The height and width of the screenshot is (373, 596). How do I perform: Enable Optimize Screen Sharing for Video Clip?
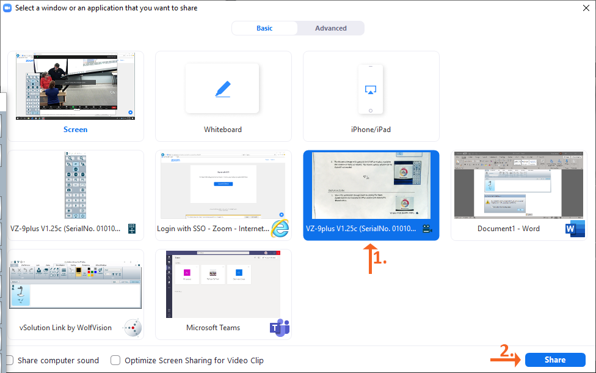115,361
